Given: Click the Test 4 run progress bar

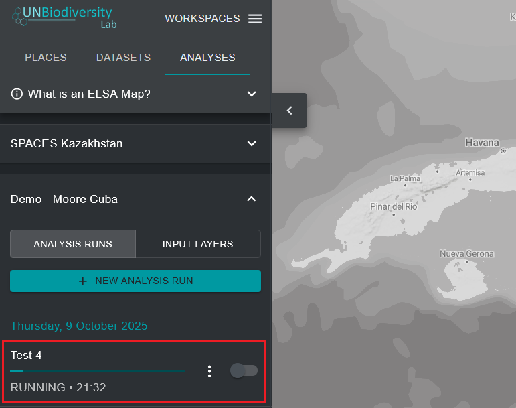Looking at the screenshot, I should point(97,370).
